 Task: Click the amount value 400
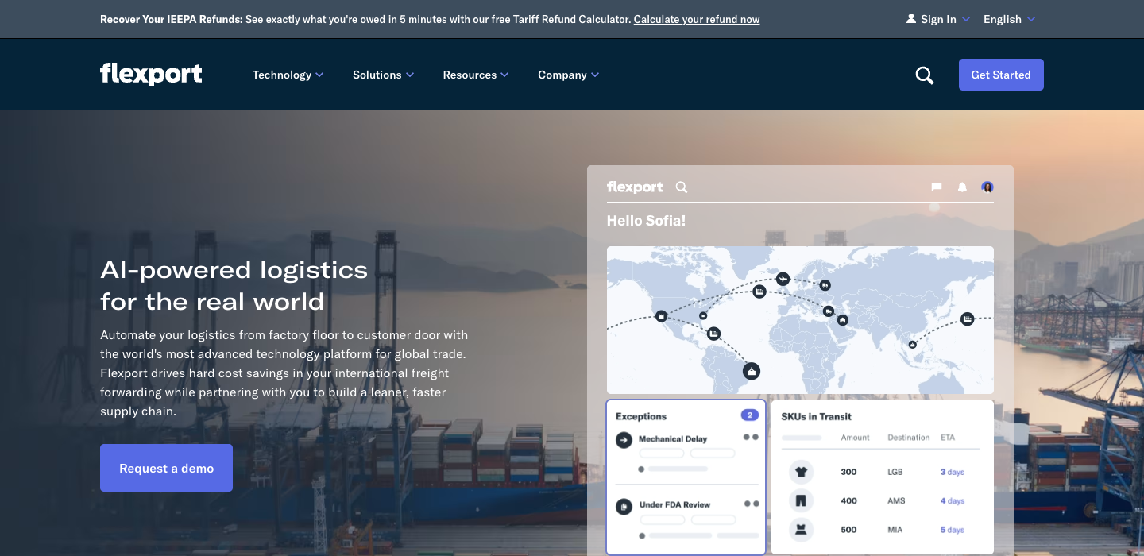(x=848, y=501)
